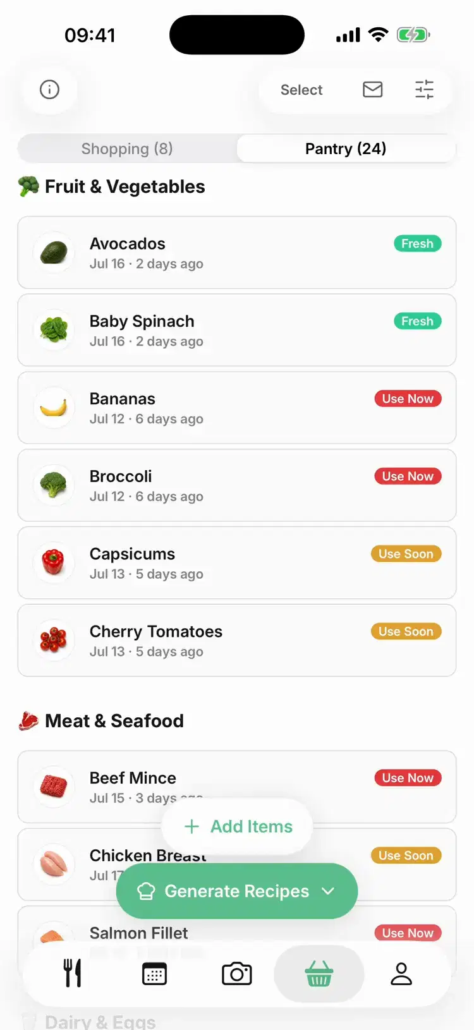Tap the envelope mail icon
This screenshot has height=1030, width=474.
pos(373,90)
